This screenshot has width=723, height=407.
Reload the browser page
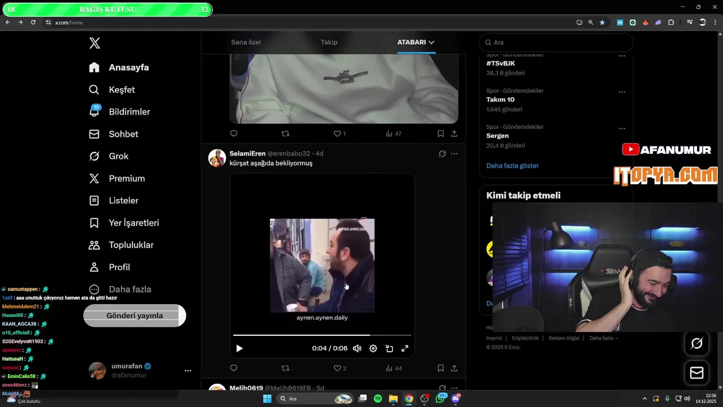click(x=33, y=22)
